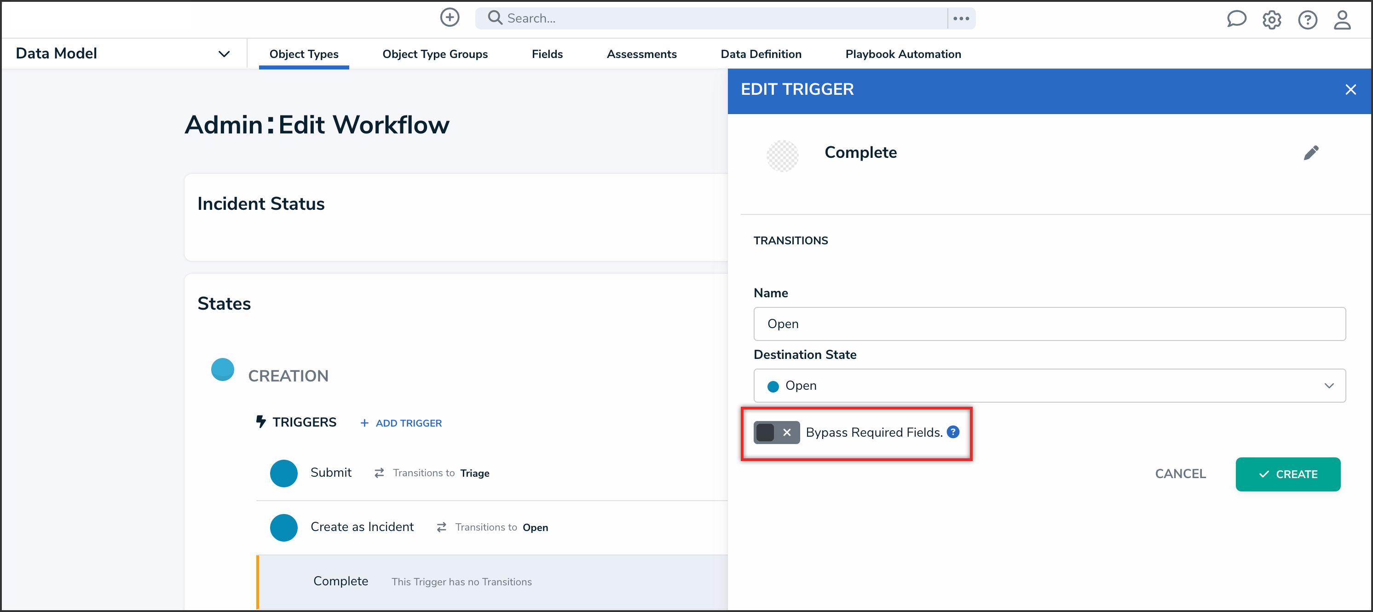Expand the Destination State dropdown showing Open
This screenshot has width=1373, height=612.
(1329, 386)
